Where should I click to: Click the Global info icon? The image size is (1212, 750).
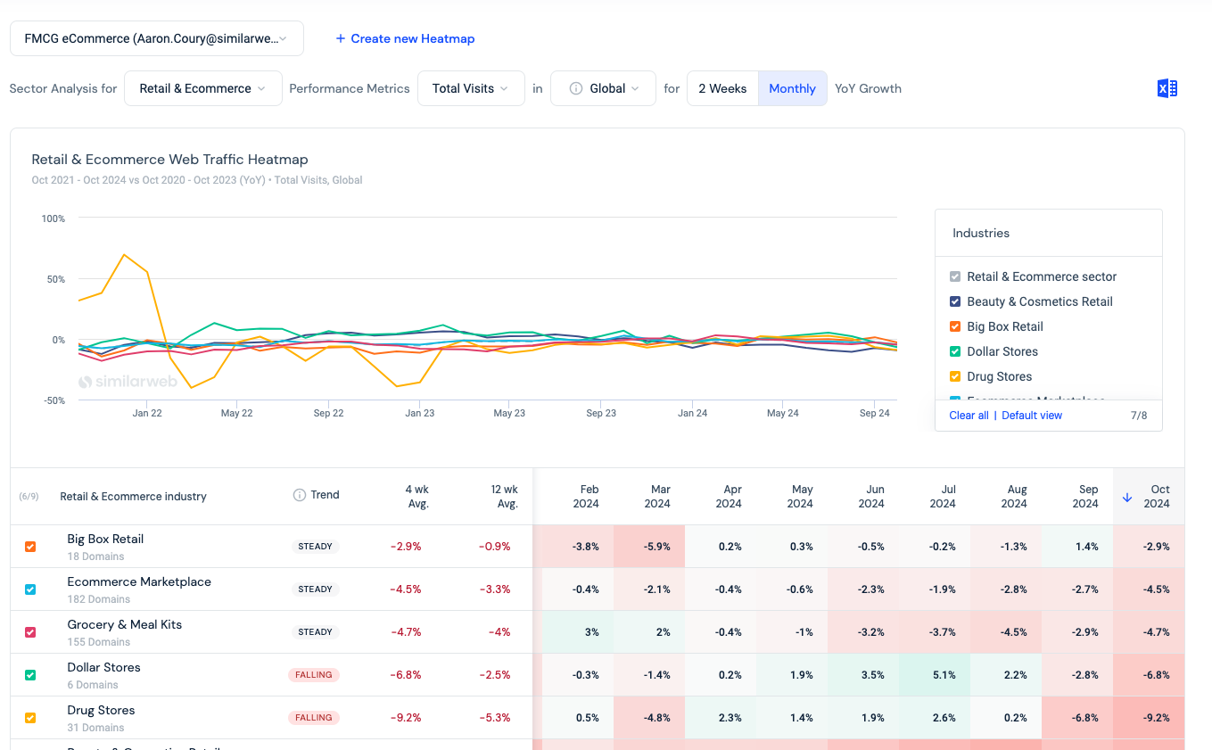[x=576, y=88]
